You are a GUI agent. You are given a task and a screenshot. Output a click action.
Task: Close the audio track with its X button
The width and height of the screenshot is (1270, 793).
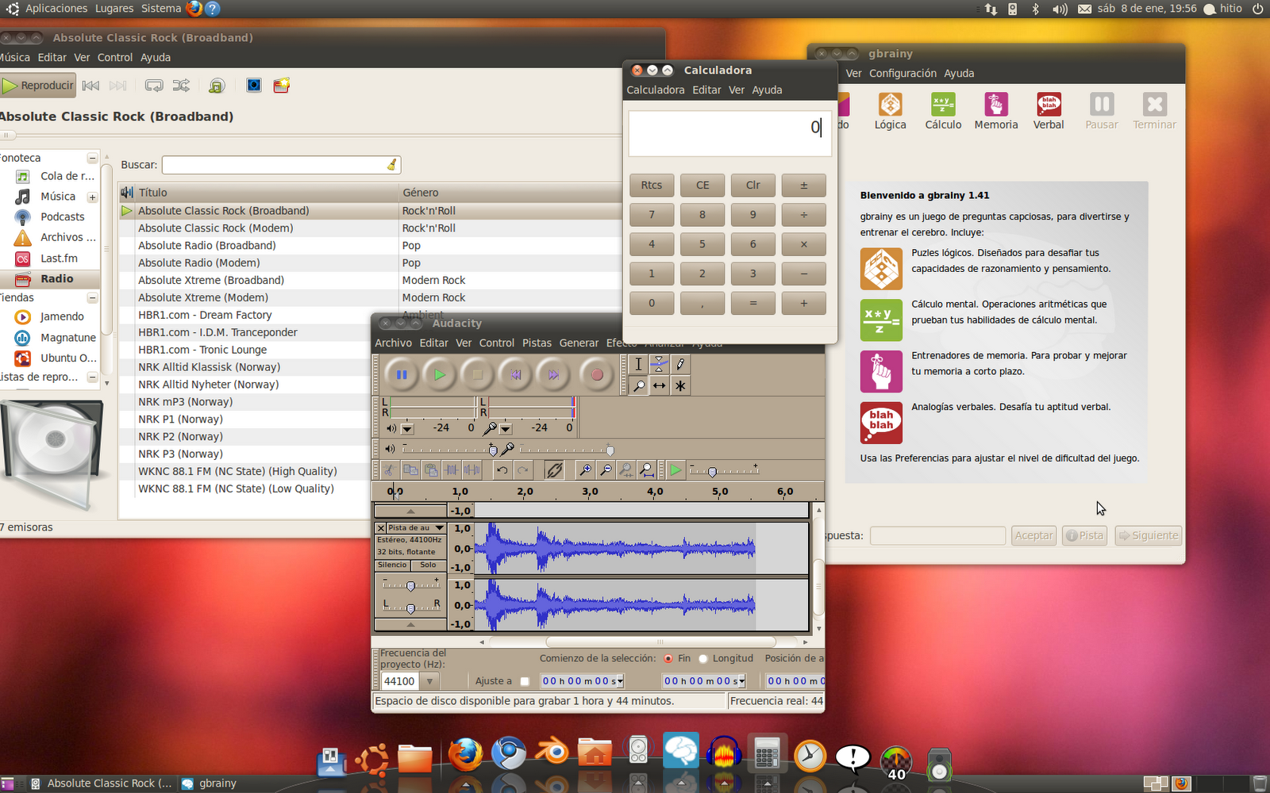381,528
